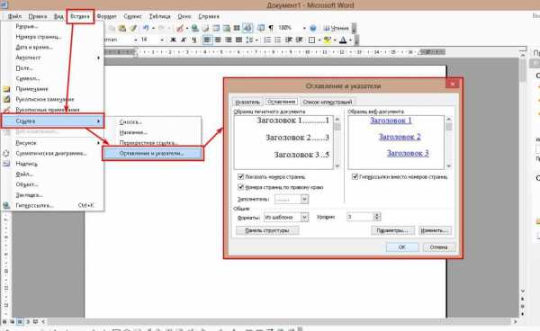Click OK in the dialog
540x331 pixels.
click(x=402, y=246)
